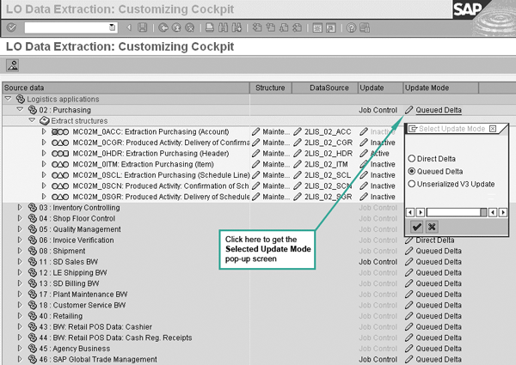
Task: Click the cancel X icon in popup
Action: [x=432, y=227]
